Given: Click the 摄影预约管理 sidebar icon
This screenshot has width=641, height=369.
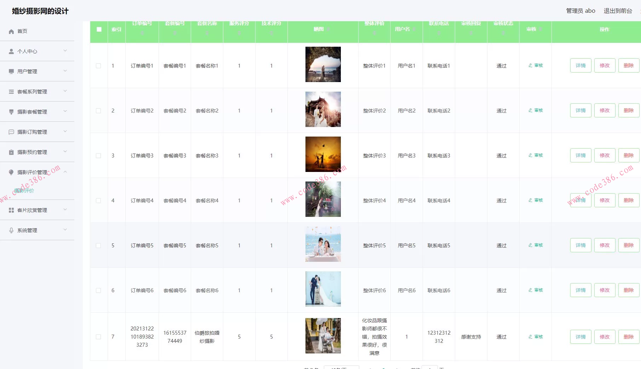Looking at the screenshot, I should pos(11,152).
